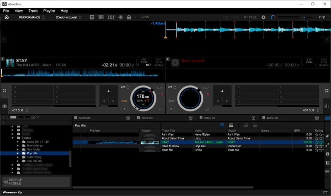Increase deck 1 beat loop size
331x196 pixels.
click(x=113, y=101)
